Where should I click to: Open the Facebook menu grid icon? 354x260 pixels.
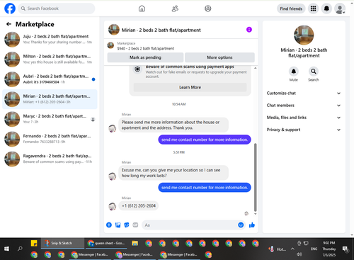pos(313,9)
